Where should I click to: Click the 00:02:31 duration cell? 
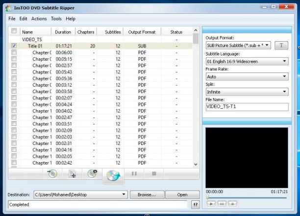tap(64, 144)
